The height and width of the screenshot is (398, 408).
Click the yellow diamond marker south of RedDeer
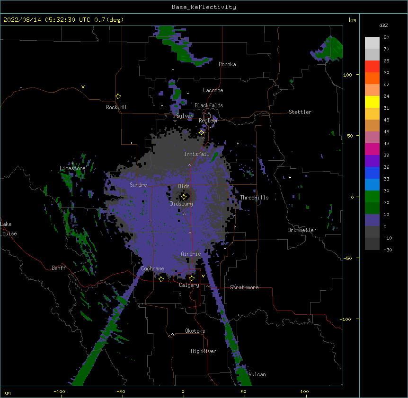coord(202,132)
